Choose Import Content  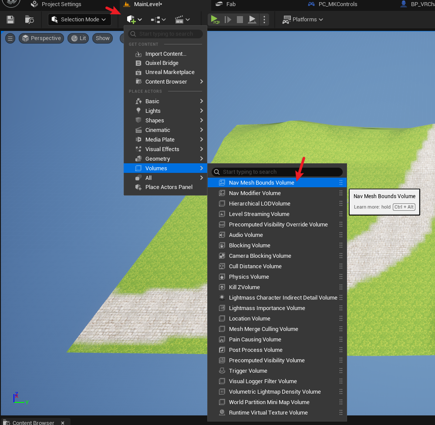point(165,54)
